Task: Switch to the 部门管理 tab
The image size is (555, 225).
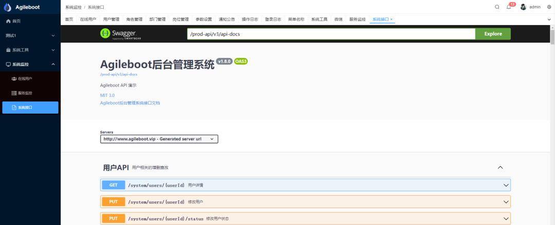Action: click(158, 19)
